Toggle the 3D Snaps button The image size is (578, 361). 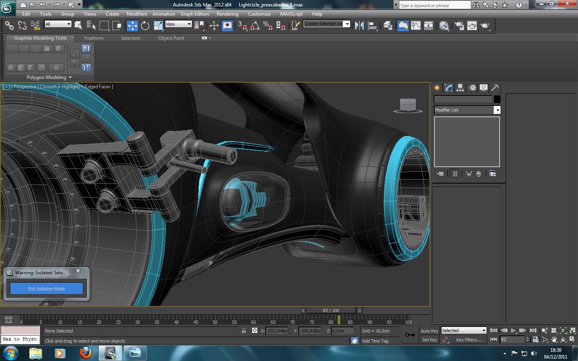point(242,26)
